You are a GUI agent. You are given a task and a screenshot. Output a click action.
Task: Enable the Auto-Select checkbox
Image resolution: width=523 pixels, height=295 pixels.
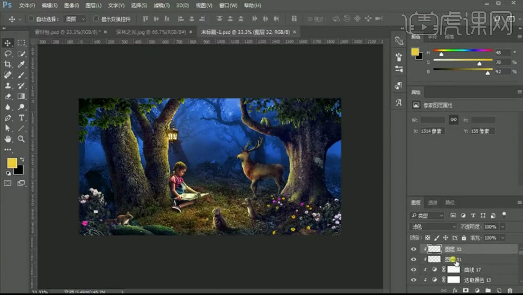point(31,18)
